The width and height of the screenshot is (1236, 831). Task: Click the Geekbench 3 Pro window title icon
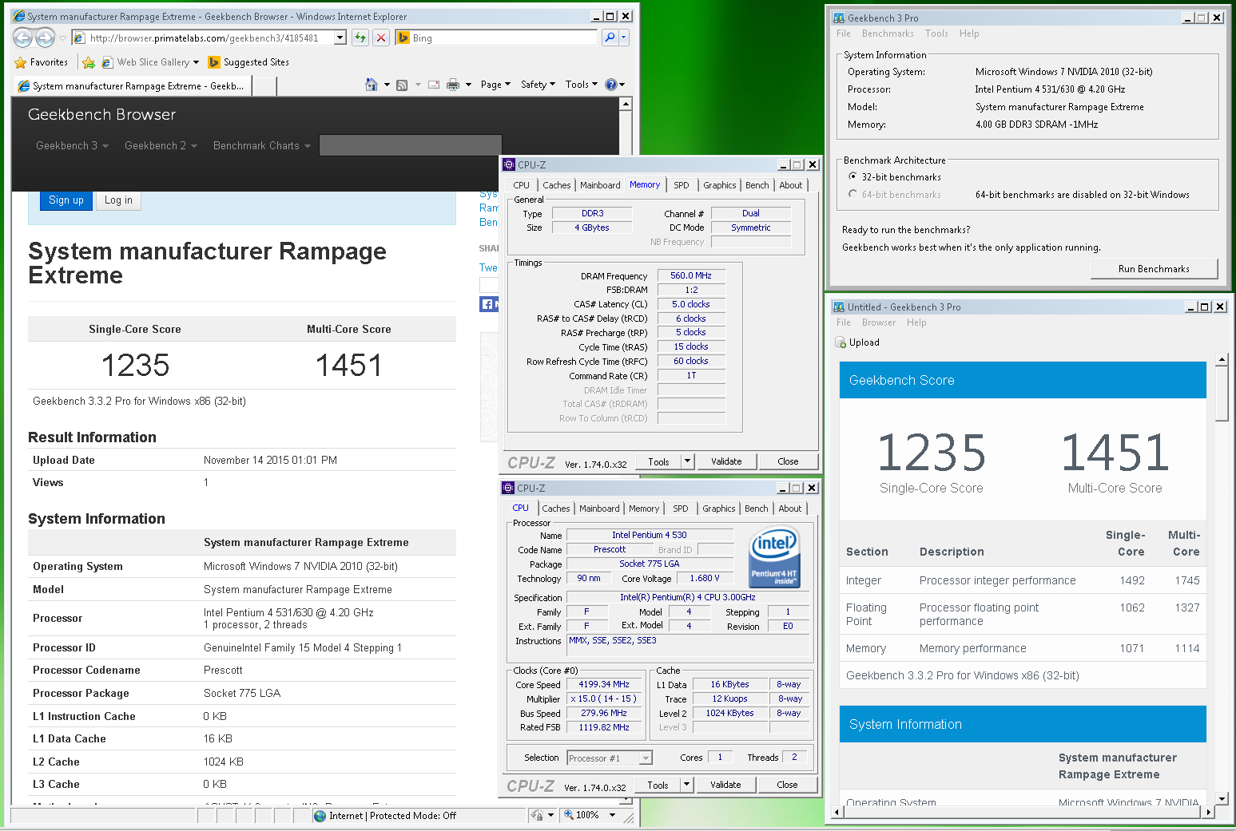point(839,18)
